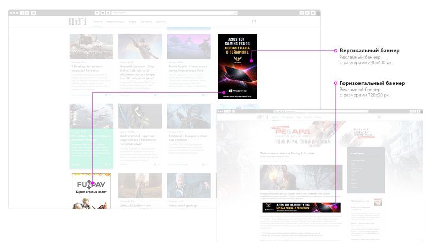Viewport: 441px width, 247px height.
Task: Click the forward arrow in the news grid window
Action: 27,13
